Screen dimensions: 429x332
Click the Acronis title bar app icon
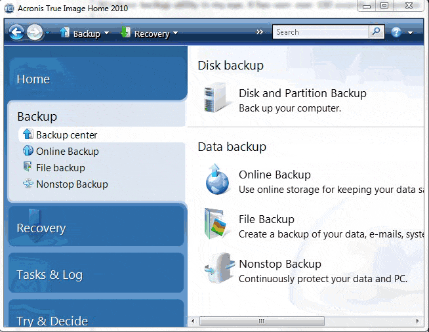tap(9, 9)
